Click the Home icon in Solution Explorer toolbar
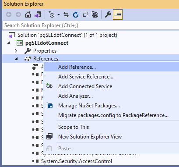Image resolution: width=179 pixels, height=167 pixels. pos(28,14)
